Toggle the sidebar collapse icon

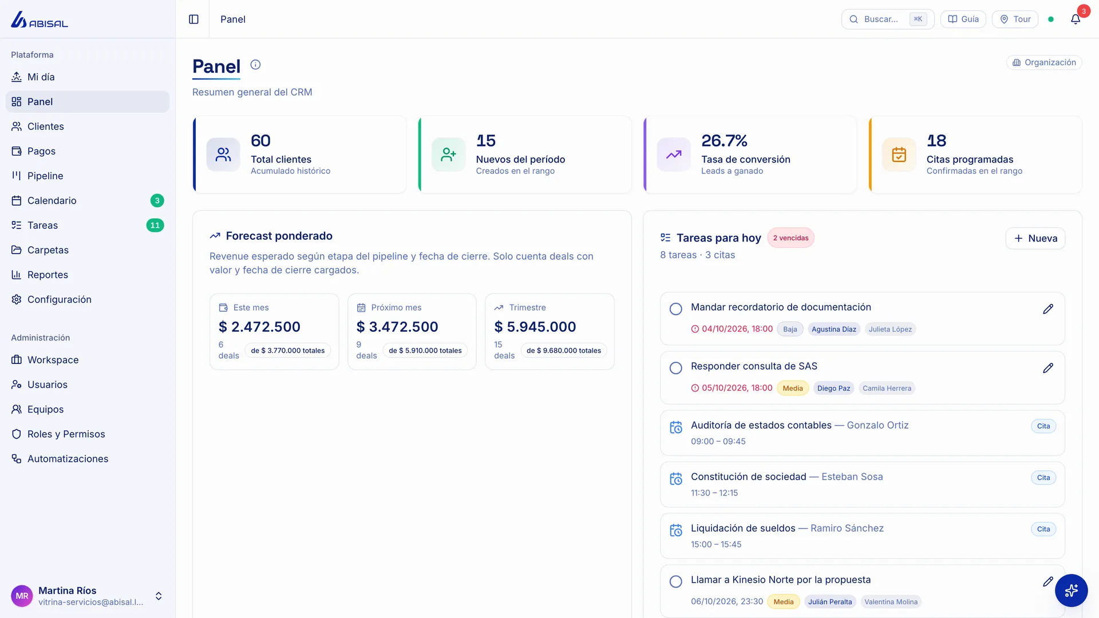pos(193,19)
